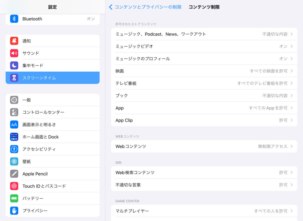Viewport: 303px width, 221px height.
Task: Select the 集中モード moon icon
Action: (14, 66)
